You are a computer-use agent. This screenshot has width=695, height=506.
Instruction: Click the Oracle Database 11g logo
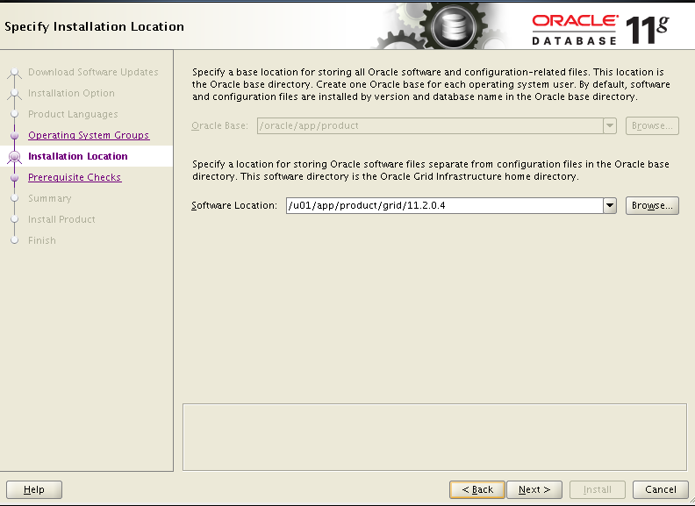tap(600, 29)
